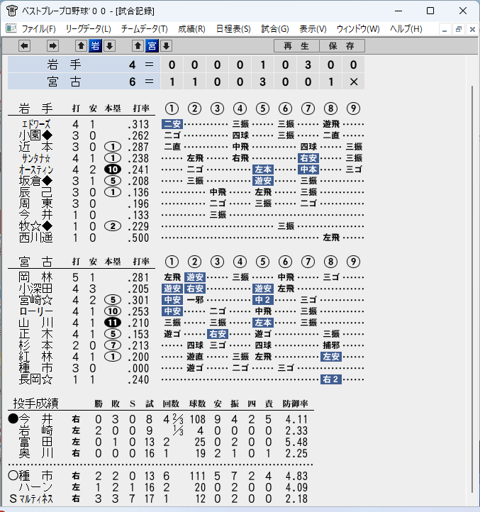Click save pitcher マルティネス row
480x512 pixels.
coord(160,499)
